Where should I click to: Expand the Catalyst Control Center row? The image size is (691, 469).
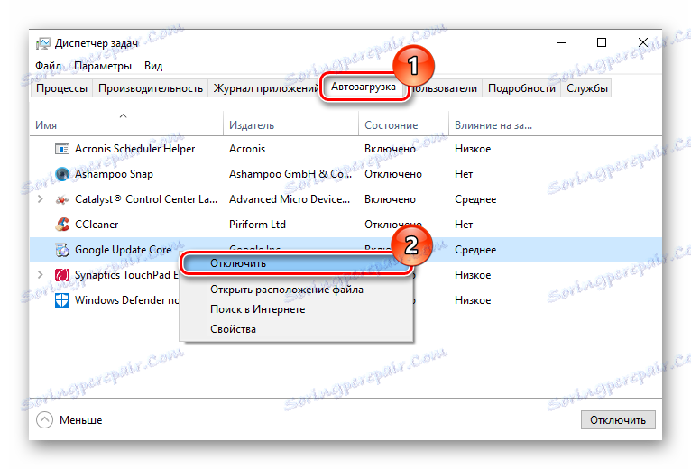coord(40,199)
